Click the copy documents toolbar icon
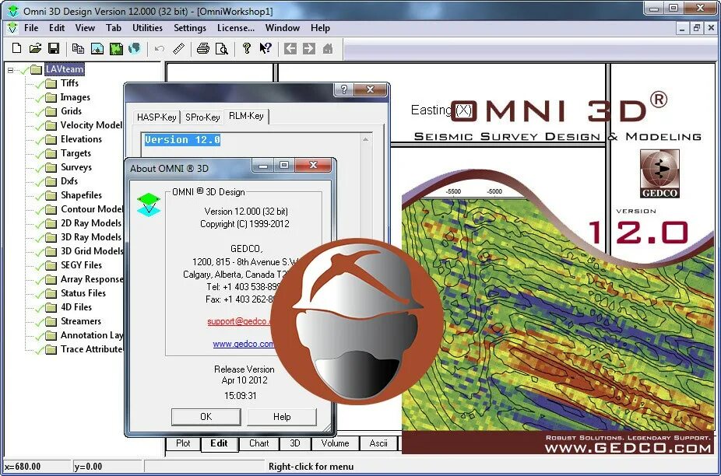 (x=78, y=49)
